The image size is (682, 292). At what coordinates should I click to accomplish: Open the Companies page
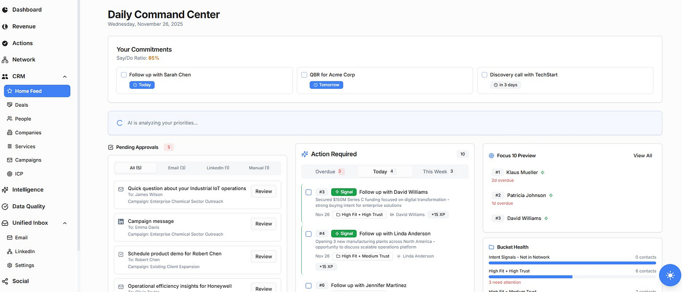28,132
